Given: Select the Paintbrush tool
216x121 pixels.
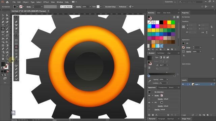Looking at the screenshot, I should coord(7,29).
